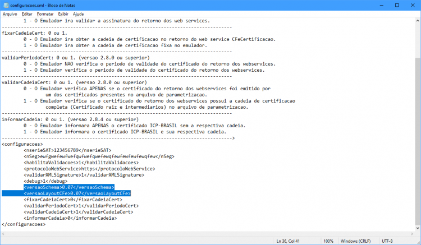421x245 pixels.
Task: Click the <informarCadeia>0 XML line
Action: (x=70, y=218)
